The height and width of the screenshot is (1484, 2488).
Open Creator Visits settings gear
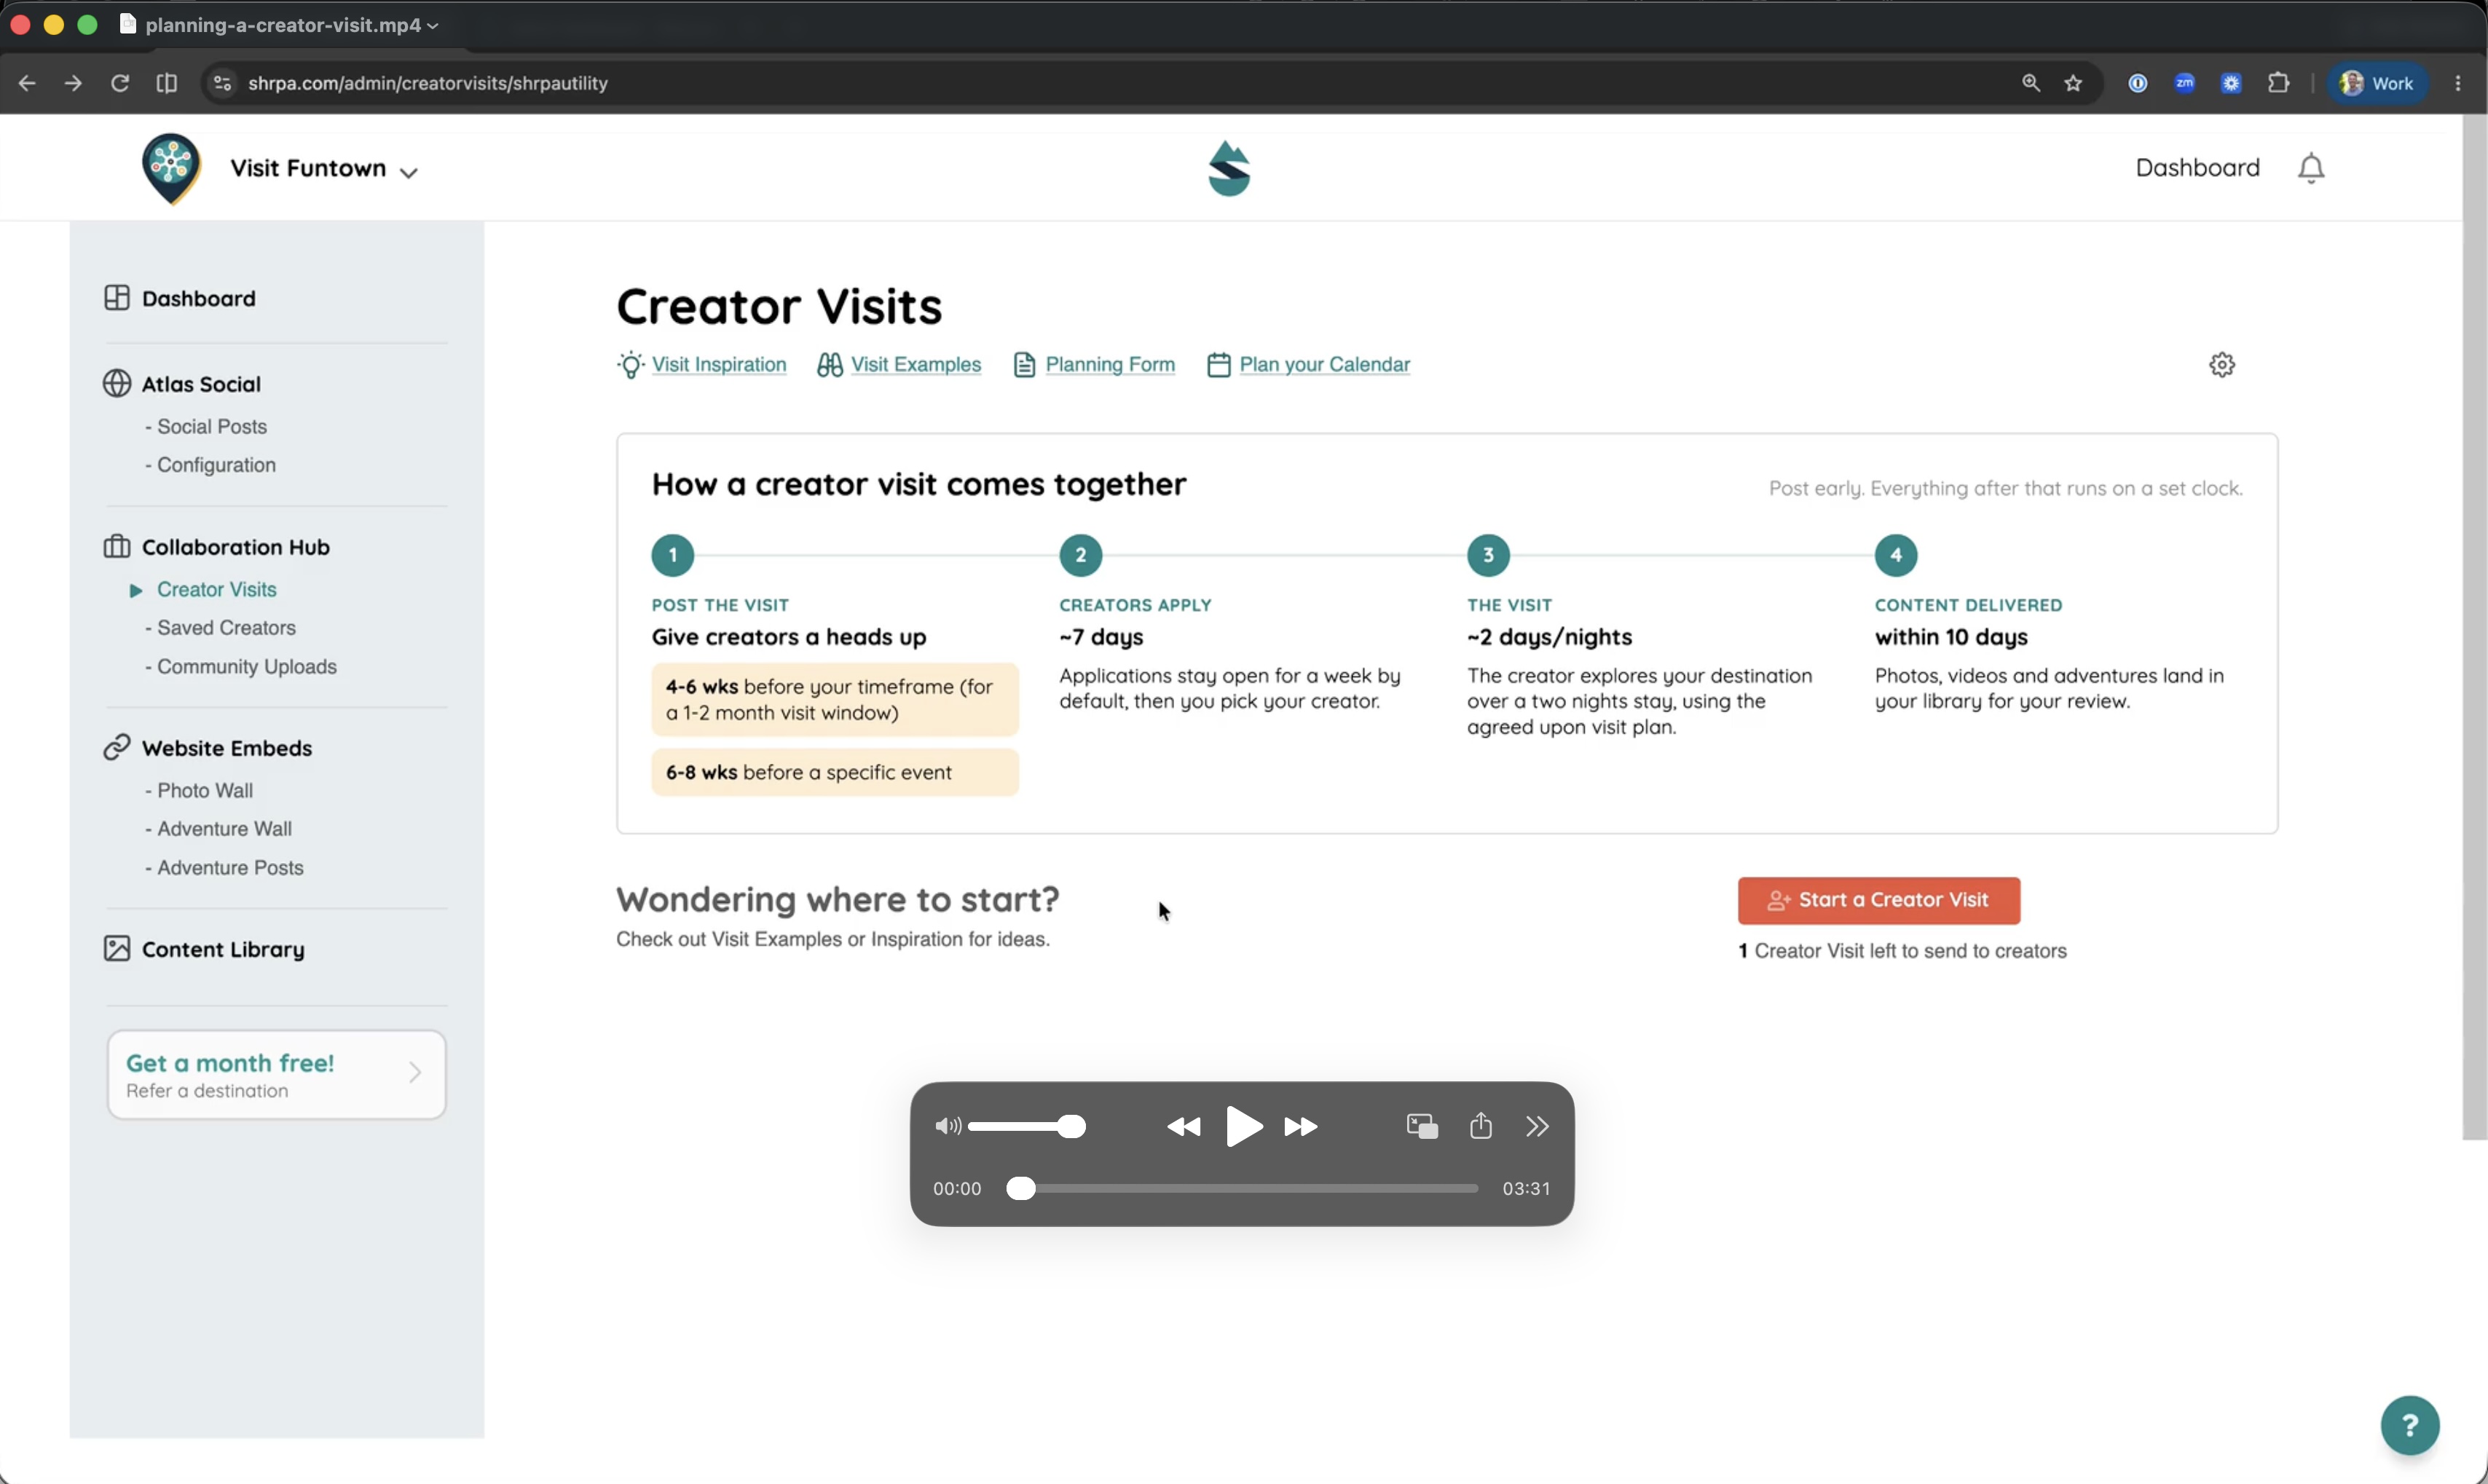[2222, 365]
